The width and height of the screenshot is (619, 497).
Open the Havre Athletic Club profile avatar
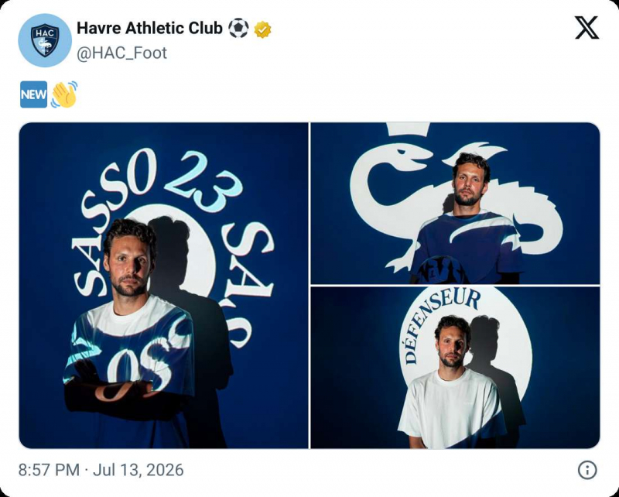pos(45,40)
